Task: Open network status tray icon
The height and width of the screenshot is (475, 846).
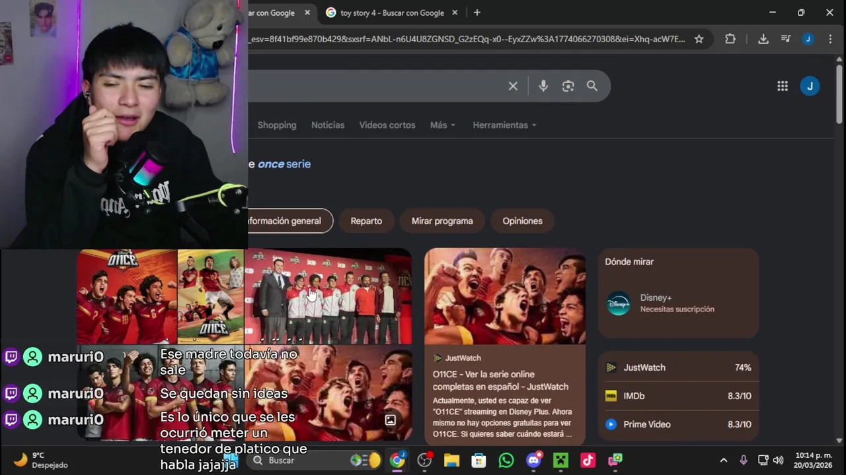Action: tap(763, 460)
